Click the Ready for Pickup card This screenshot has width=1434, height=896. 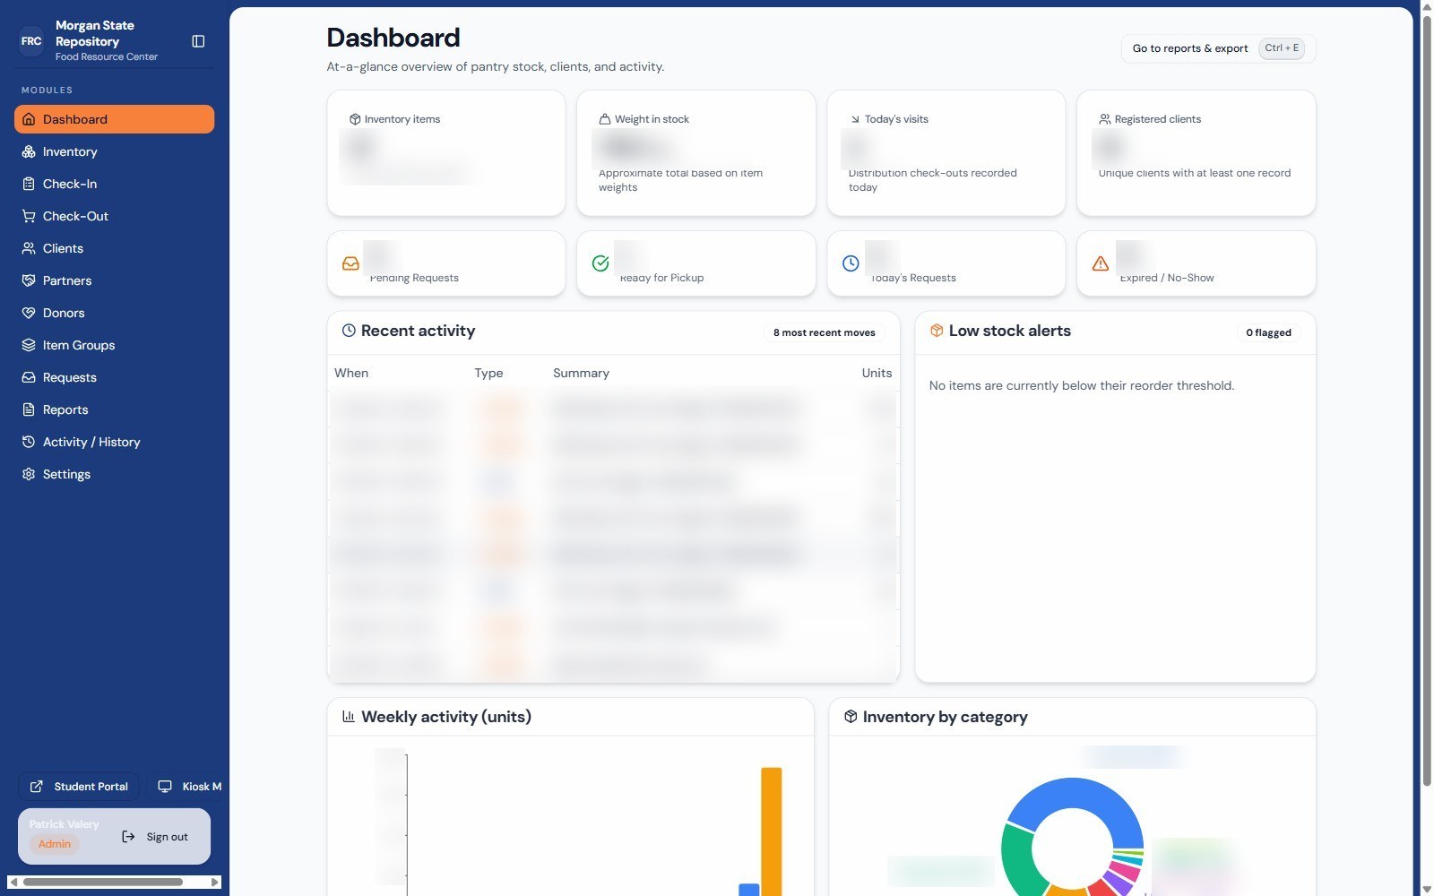coord(696,263)
